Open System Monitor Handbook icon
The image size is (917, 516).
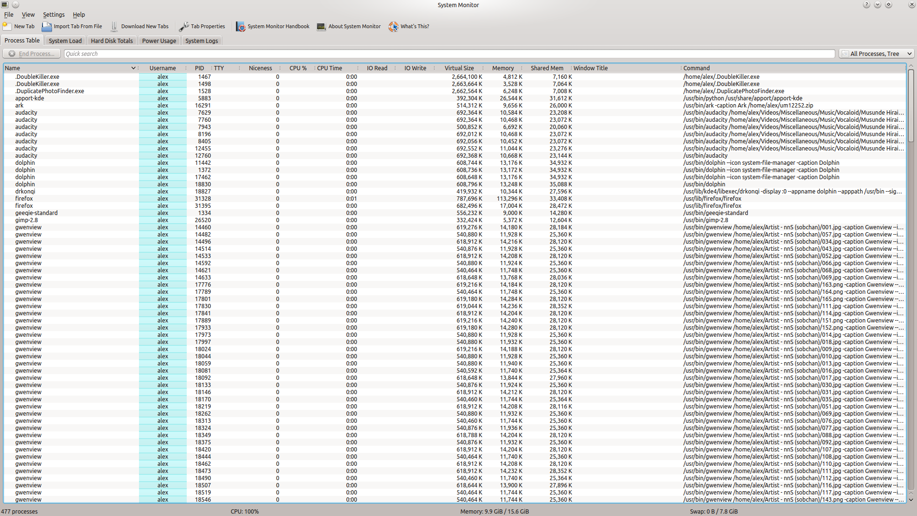coord(240,26)
